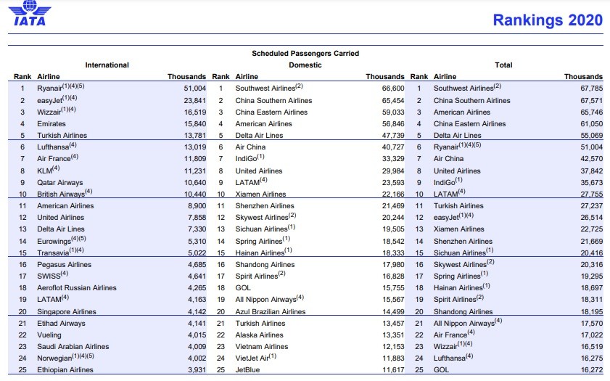Click Emirates in the International ranking
Image resolution: width=610 pixels, height=381 pixels.
[x=51, y=123]
